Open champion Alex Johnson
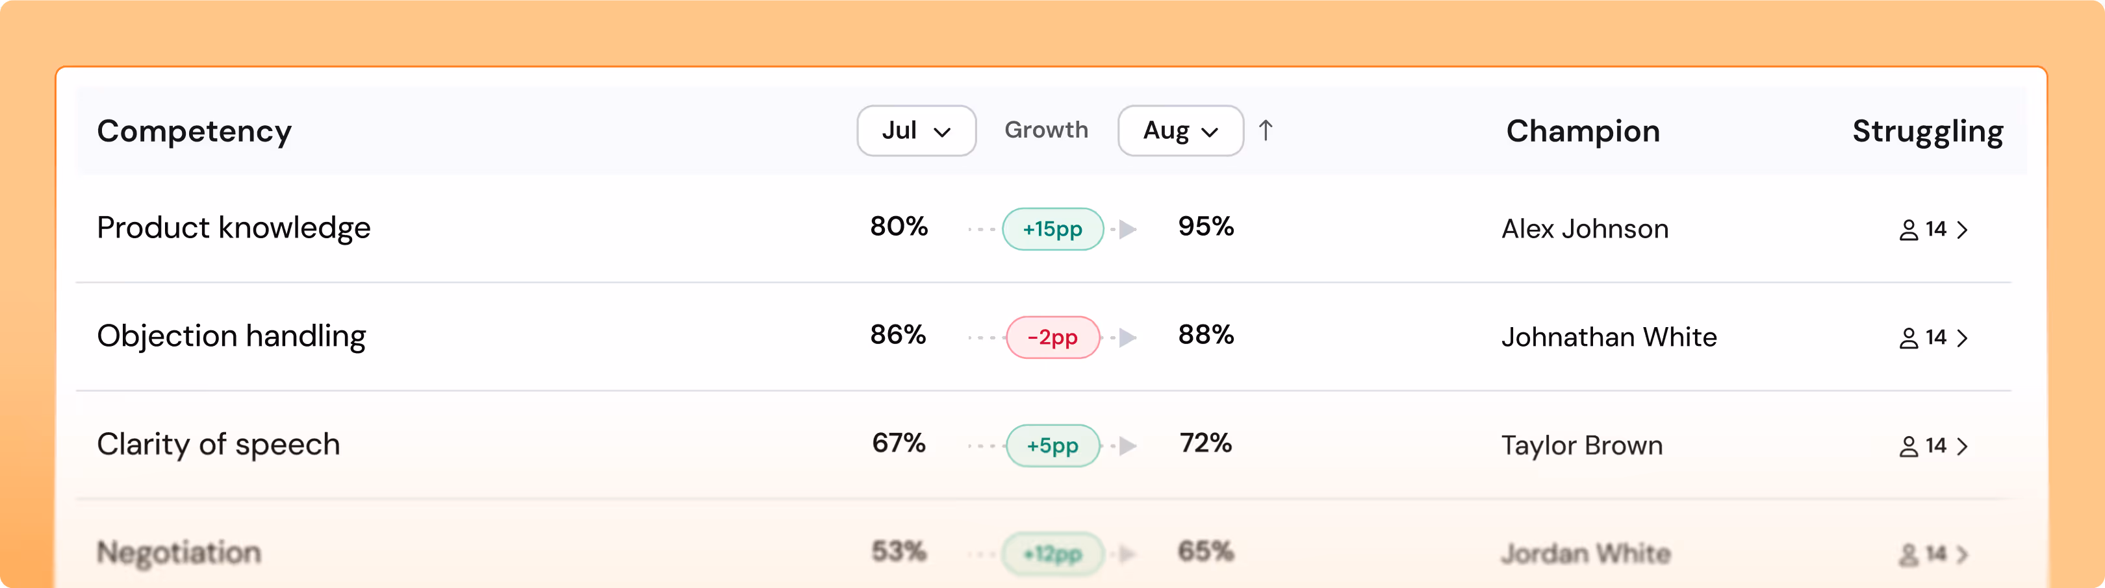2105x588 pixels. (x=1585, y=230)
